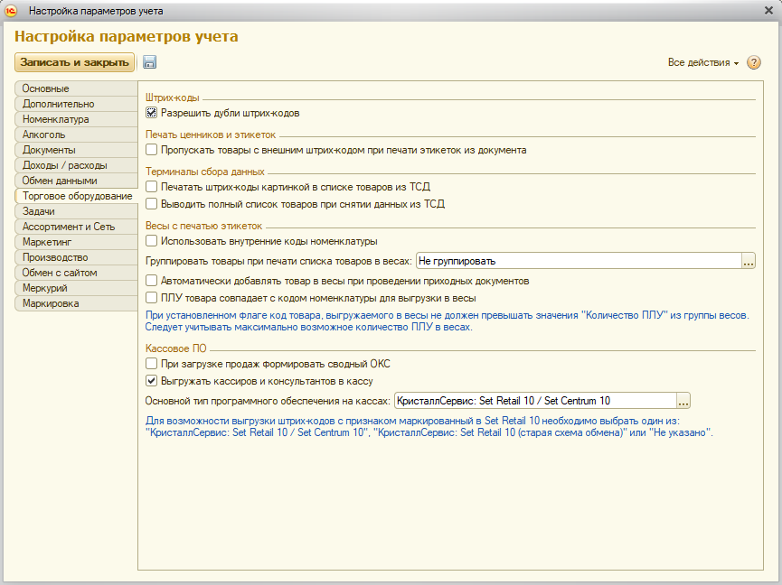Viewport: 782px width, 585px height.
Task: Check ПЛУ товара совпадает с кодом номенклатуры
Action: coord(152,298)
